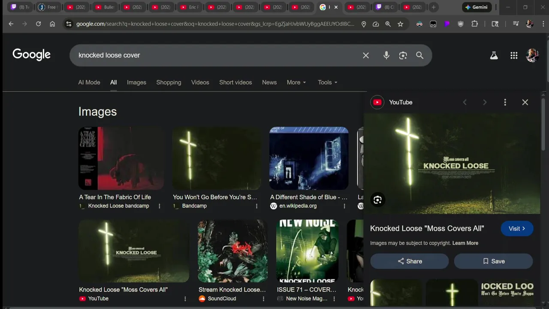
Task: Clear the search box with X icon
Action: coord(366,55)
